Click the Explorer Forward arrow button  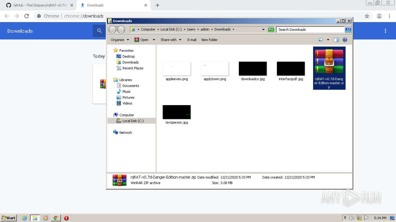coord(121,30)
